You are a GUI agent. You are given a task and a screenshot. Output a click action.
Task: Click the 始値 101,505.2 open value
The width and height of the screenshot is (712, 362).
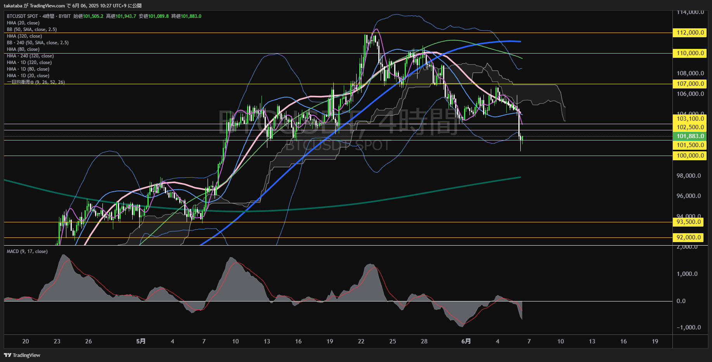point(88,16)
